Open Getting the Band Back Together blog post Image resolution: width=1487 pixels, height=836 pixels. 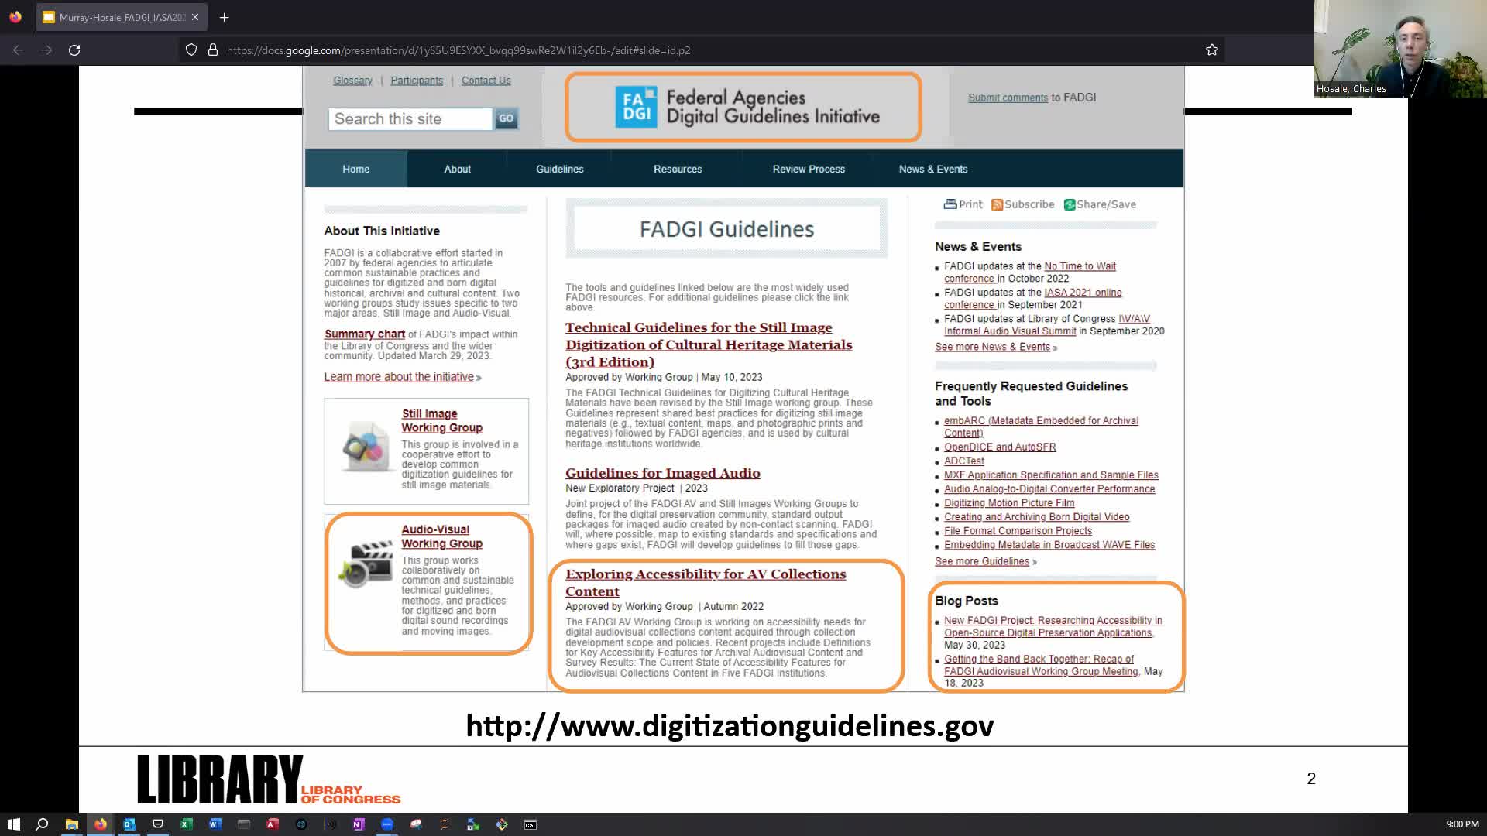pos(1041,665)
